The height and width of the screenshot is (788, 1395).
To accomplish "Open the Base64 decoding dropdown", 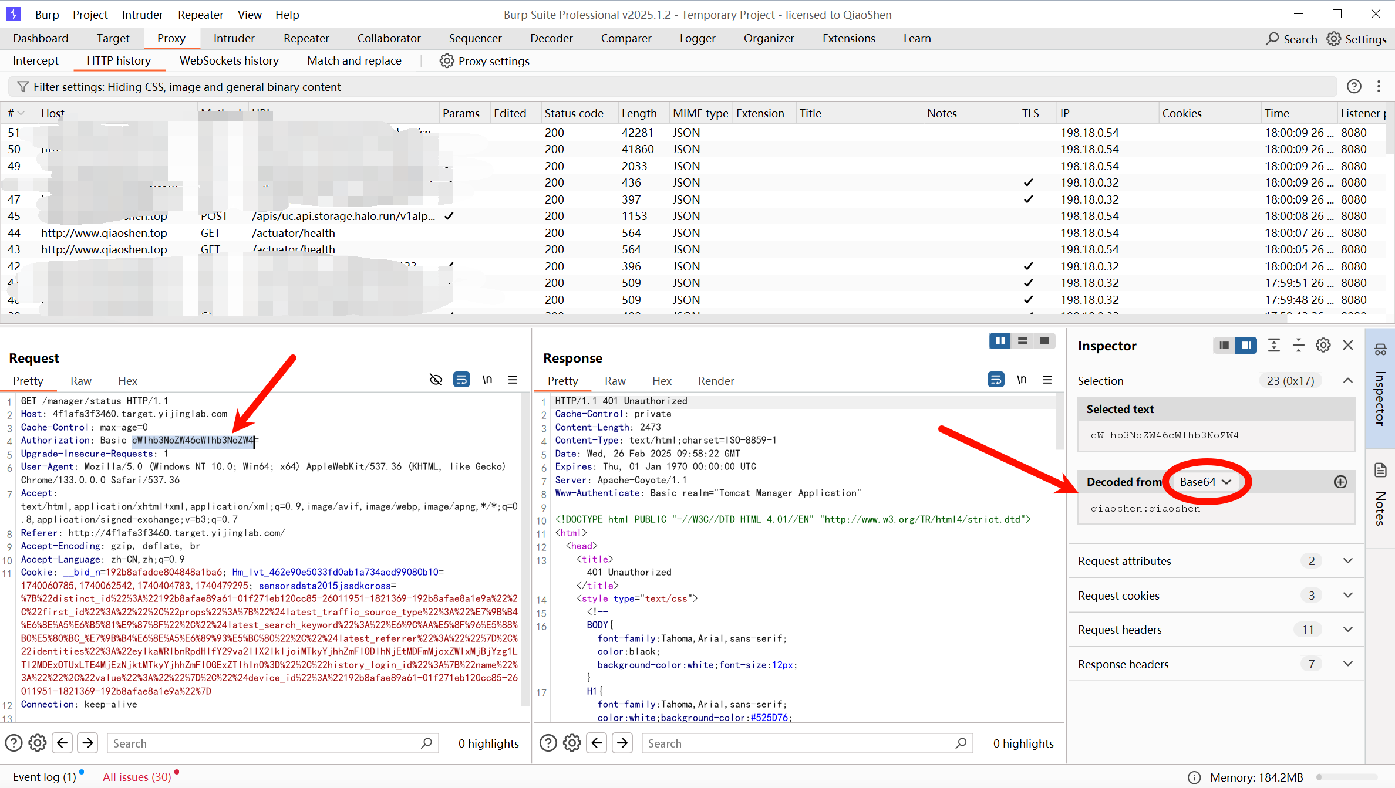I will [x=1205, y=482].
